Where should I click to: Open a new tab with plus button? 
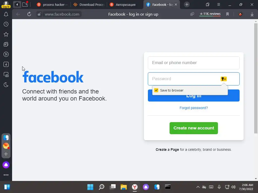(x=187, y=5)
